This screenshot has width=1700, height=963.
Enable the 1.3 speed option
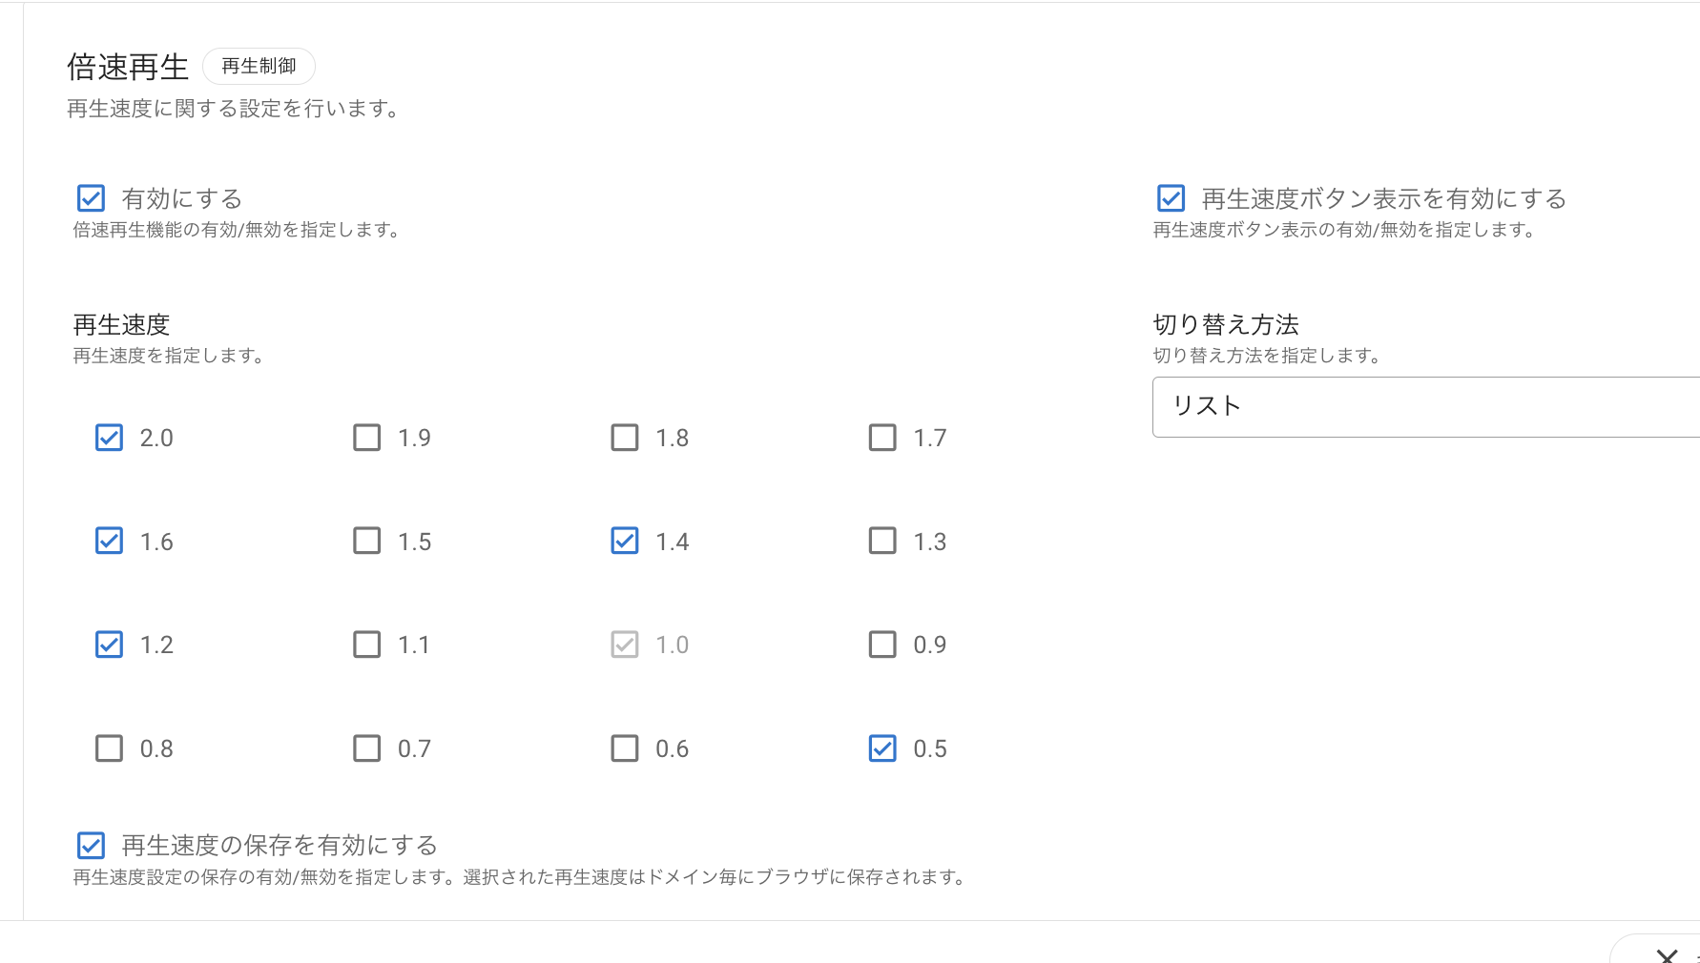click(x=882, y=541)
